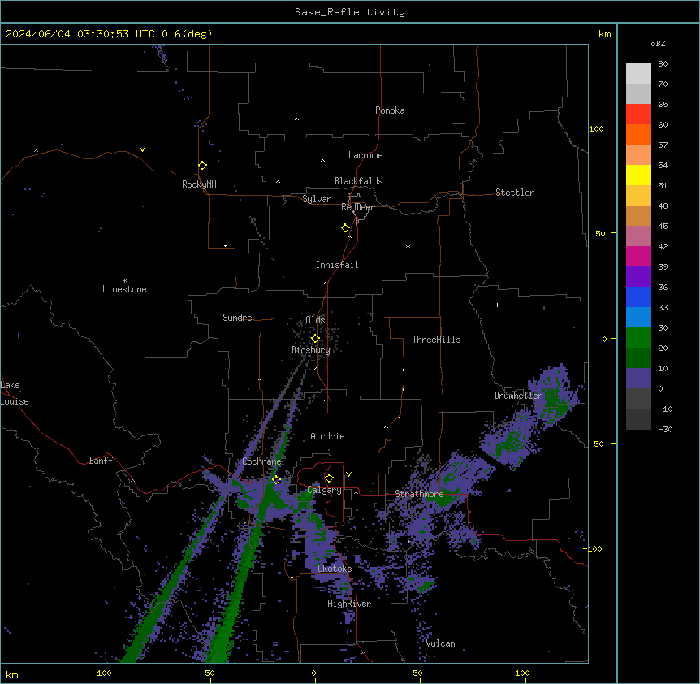700x684 pixels.
Task: Pick the light blue 30-33 dBZ swatch
Action: (638, 318)
